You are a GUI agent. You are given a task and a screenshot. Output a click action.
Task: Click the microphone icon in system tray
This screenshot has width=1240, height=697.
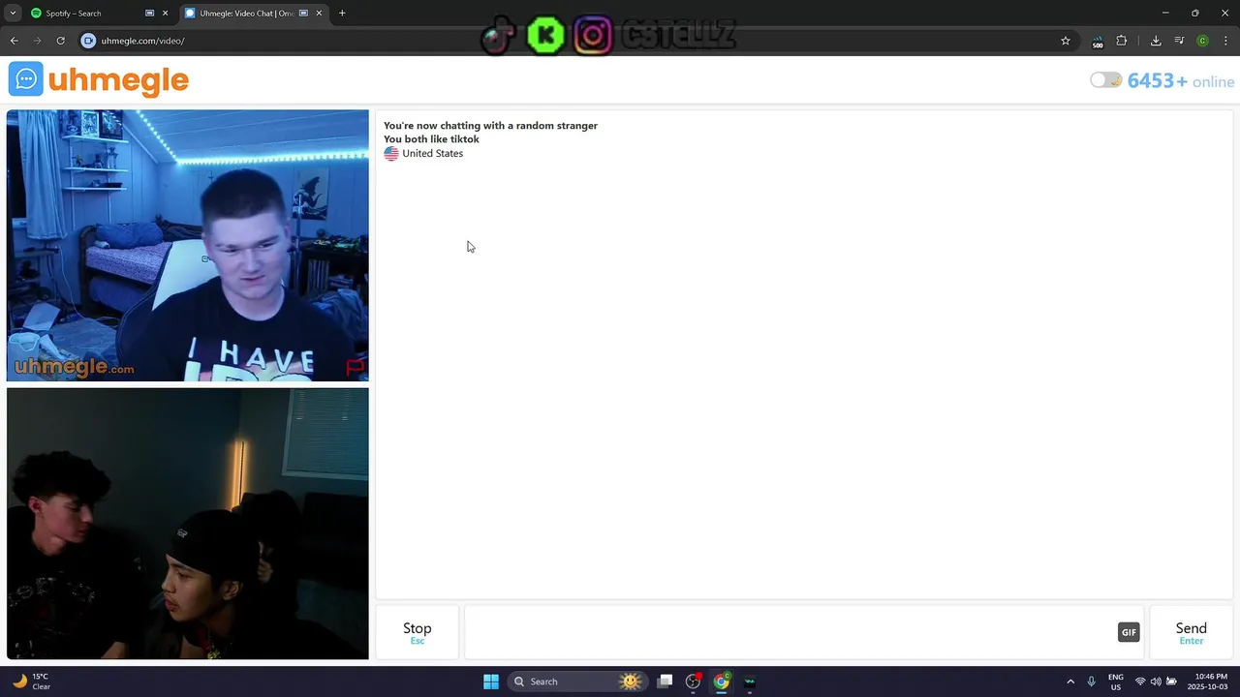point(1091,682)
